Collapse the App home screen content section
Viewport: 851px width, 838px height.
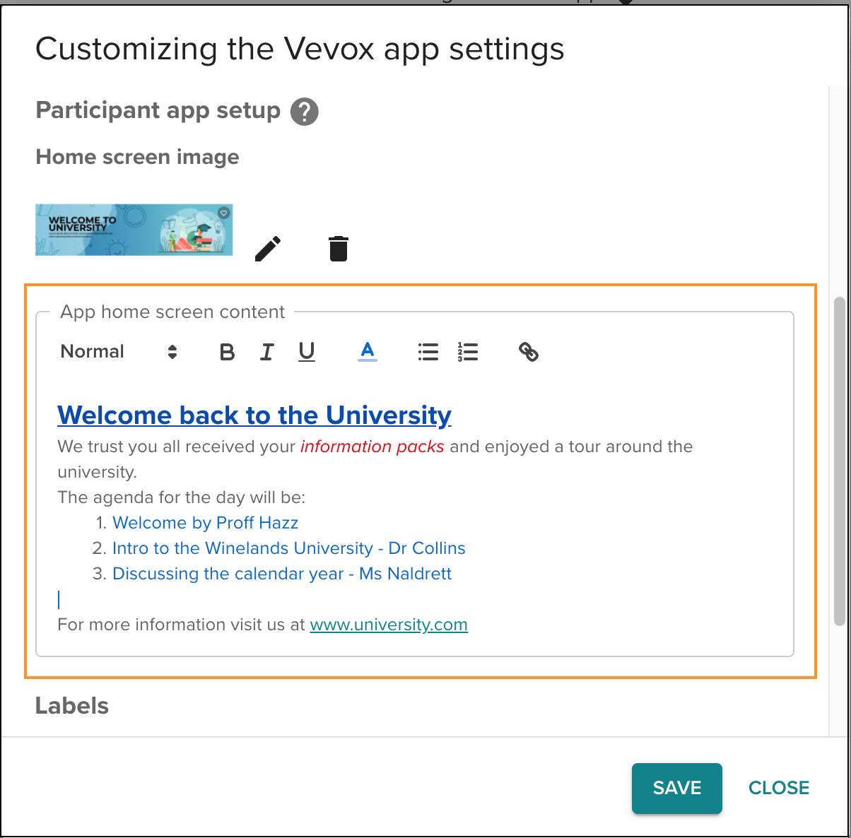tap(172, 312)
